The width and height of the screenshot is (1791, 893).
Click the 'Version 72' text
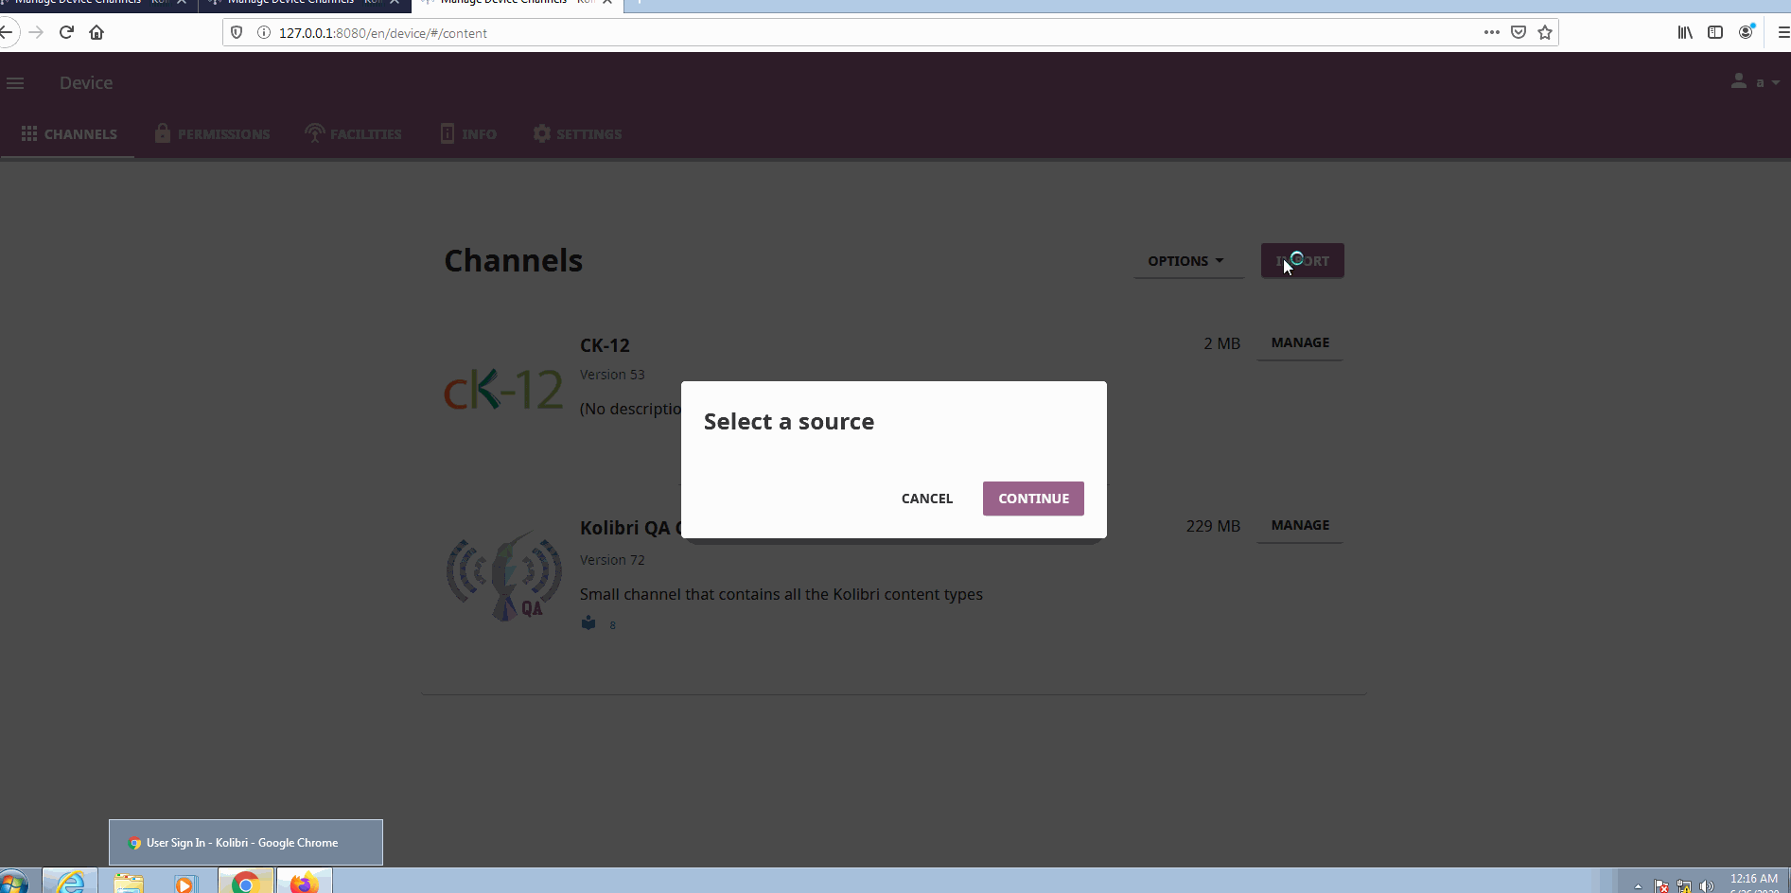point(612,560)
